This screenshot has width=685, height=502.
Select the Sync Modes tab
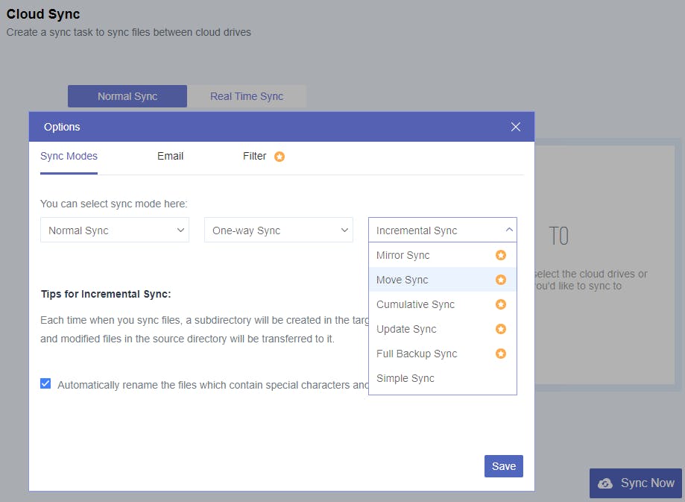(x=69, y=156)
